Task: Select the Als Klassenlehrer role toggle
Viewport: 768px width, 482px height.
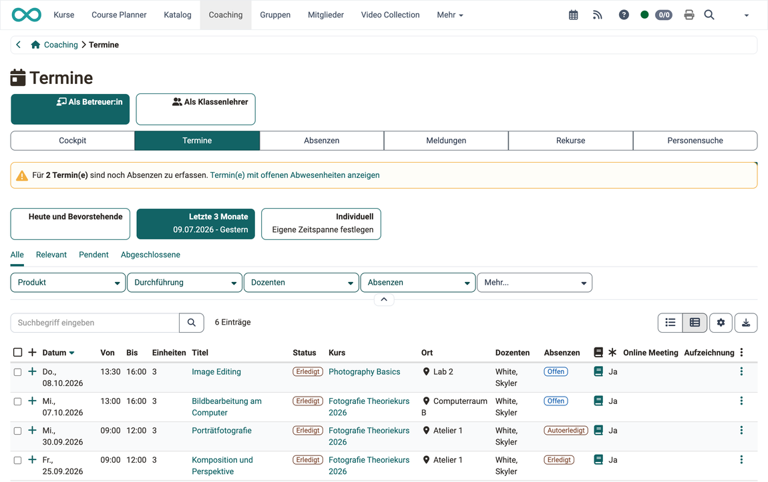Action: point(196,109)
